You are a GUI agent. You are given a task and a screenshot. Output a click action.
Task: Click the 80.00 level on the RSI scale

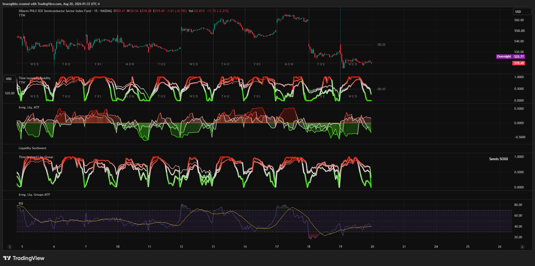[x=518, y=205]
